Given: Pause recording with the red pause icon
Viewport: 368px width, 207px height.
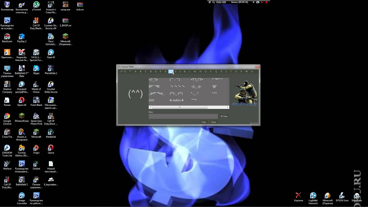Looking at the screenshot, I should (262, 2).
